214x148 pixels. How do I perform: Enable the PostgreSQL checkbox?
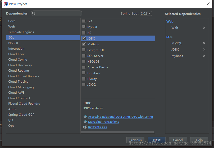pyautogui.click(x=84, y=50)
